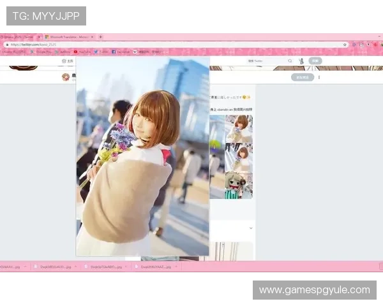
Task: Select the Twitter browser tab
Action: [18, 37]
